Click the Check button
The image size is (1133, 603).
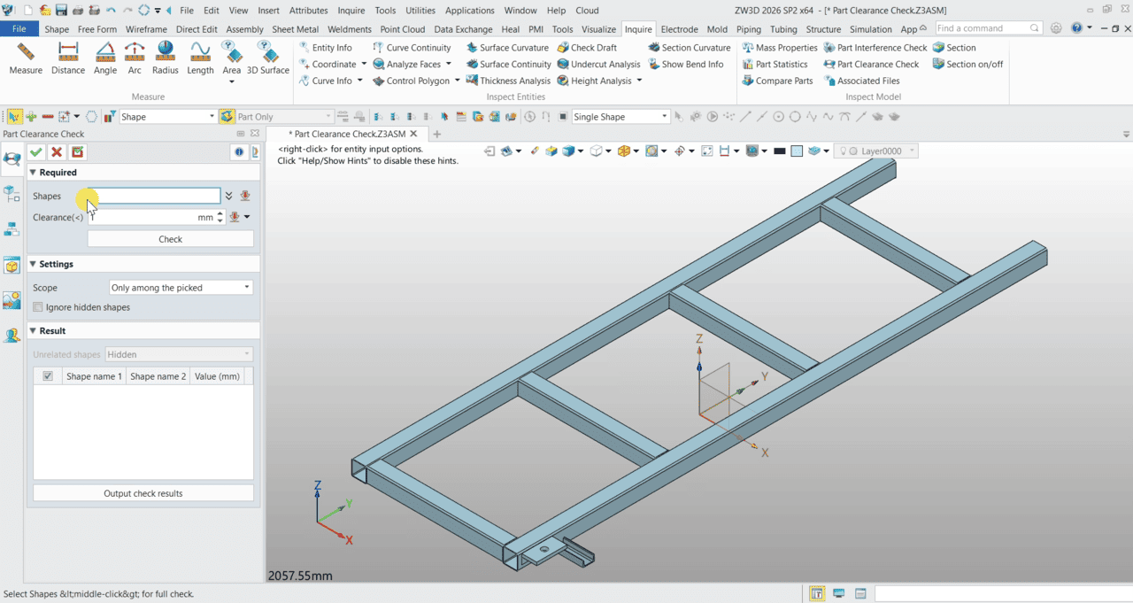click(170, 239)
